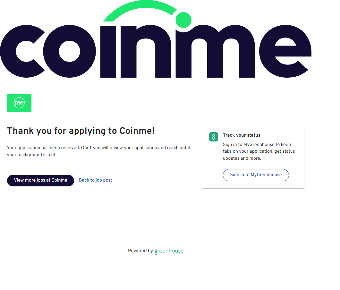
Task: Click the green "me" square icon
Action: 19,103
